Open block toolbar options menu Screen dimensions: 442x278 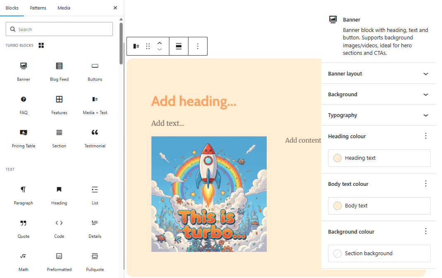click(x=198, y=46)
